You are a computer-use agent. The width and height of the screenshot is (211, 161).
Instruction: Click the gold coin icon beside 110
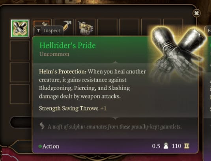click(x=187, y=146)
